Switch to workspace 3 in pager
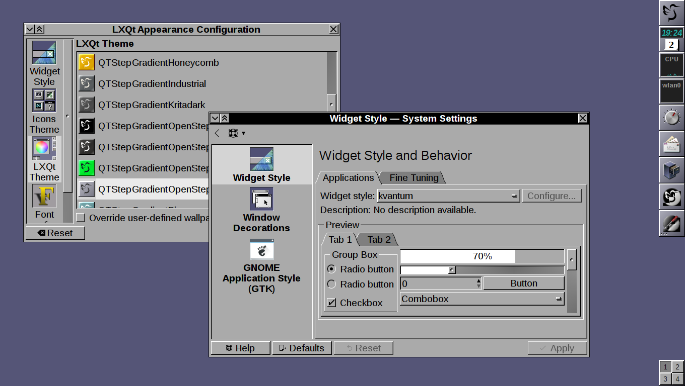The image size is (685, 386). click(665, 379)
